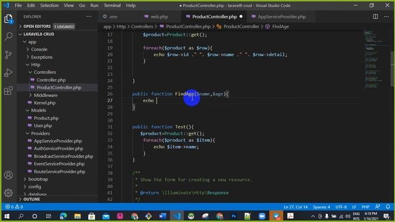Open the Search view in activity bar
395x222 pixels.
point(8,37)
